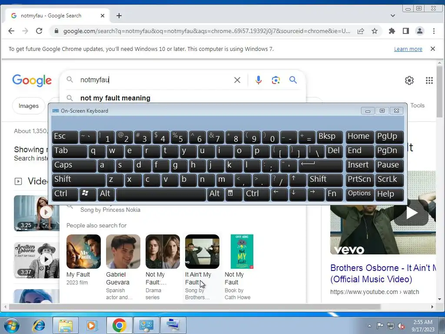Tap the Enter key on the keyboard
The image size is (445, 334).
click(x=321, y=166)
